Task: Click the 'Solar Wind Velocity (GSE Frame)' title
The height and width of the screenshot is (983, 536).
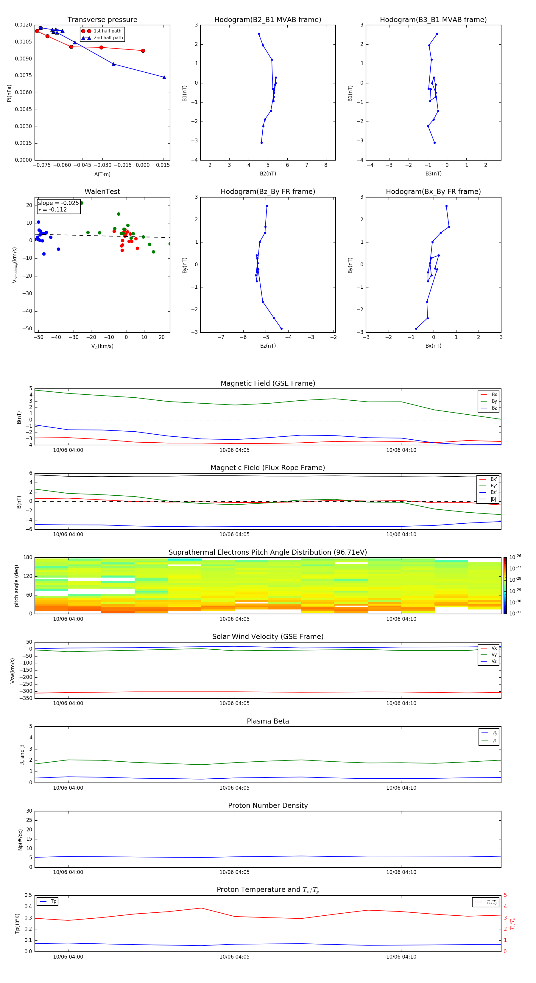Action: coord(268,637)
